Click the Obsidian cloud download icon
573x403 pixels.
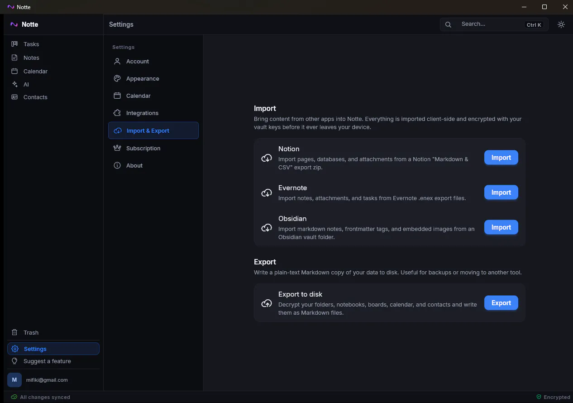[x=267, y=228]
